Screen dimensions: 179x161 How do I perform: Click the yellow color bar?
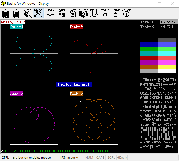167,67
